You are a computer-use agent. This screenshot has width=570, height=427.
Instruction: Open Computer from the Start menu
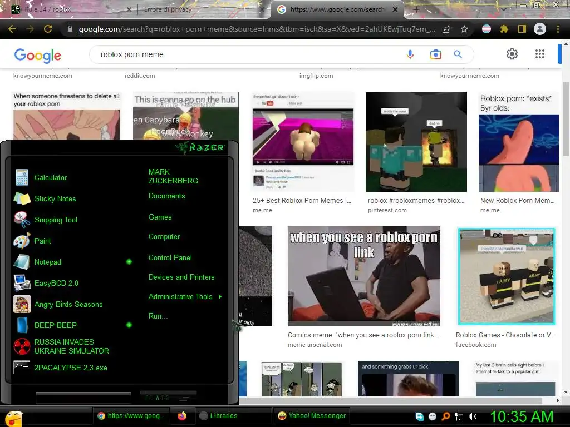[164, 237]
